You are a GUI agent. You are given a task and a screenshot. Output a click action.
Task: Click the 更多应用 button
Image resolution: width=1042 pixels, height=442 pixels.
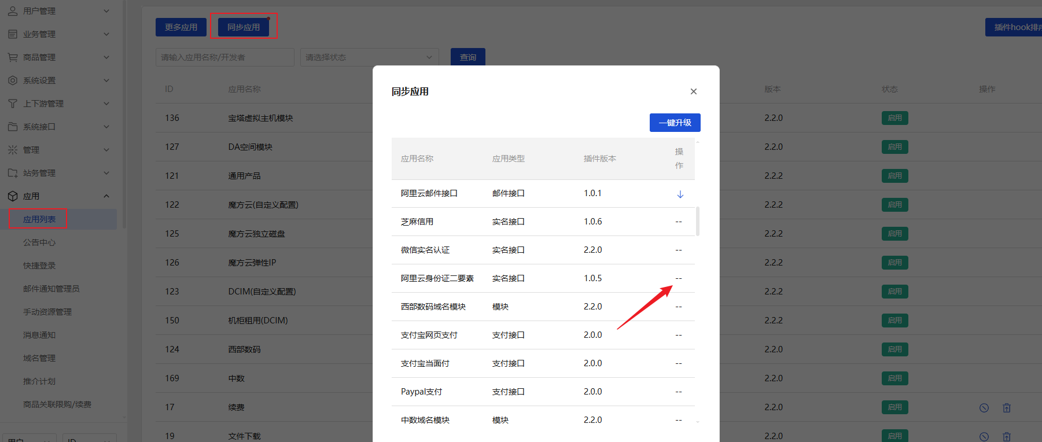pyautogui.click(x=181, y=27)
